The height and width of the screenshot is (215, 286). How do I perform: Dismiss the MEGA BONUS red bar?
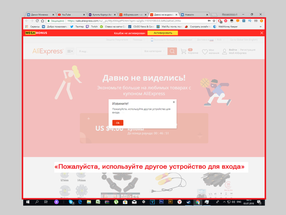(x=261, y=33)
